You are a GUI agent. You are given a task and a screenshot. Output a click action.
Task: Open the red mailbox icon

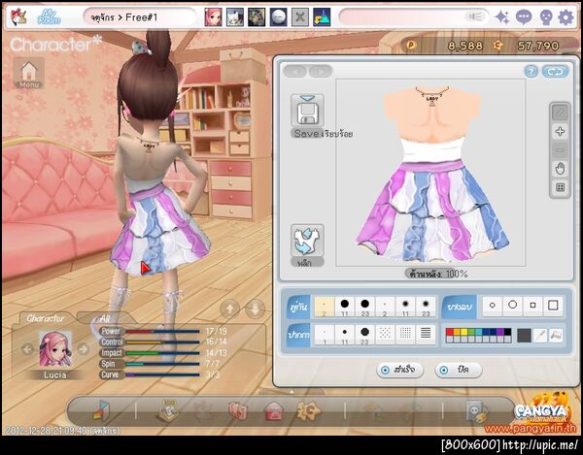274,411
